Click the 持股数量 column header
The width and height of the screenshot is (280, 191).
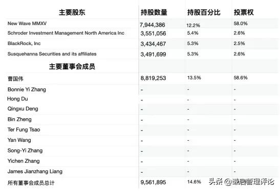(x=154, y=12)
